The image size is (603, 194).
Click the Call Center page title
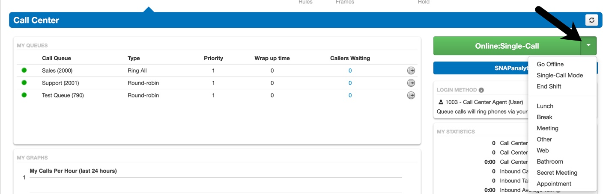[36, 20]
